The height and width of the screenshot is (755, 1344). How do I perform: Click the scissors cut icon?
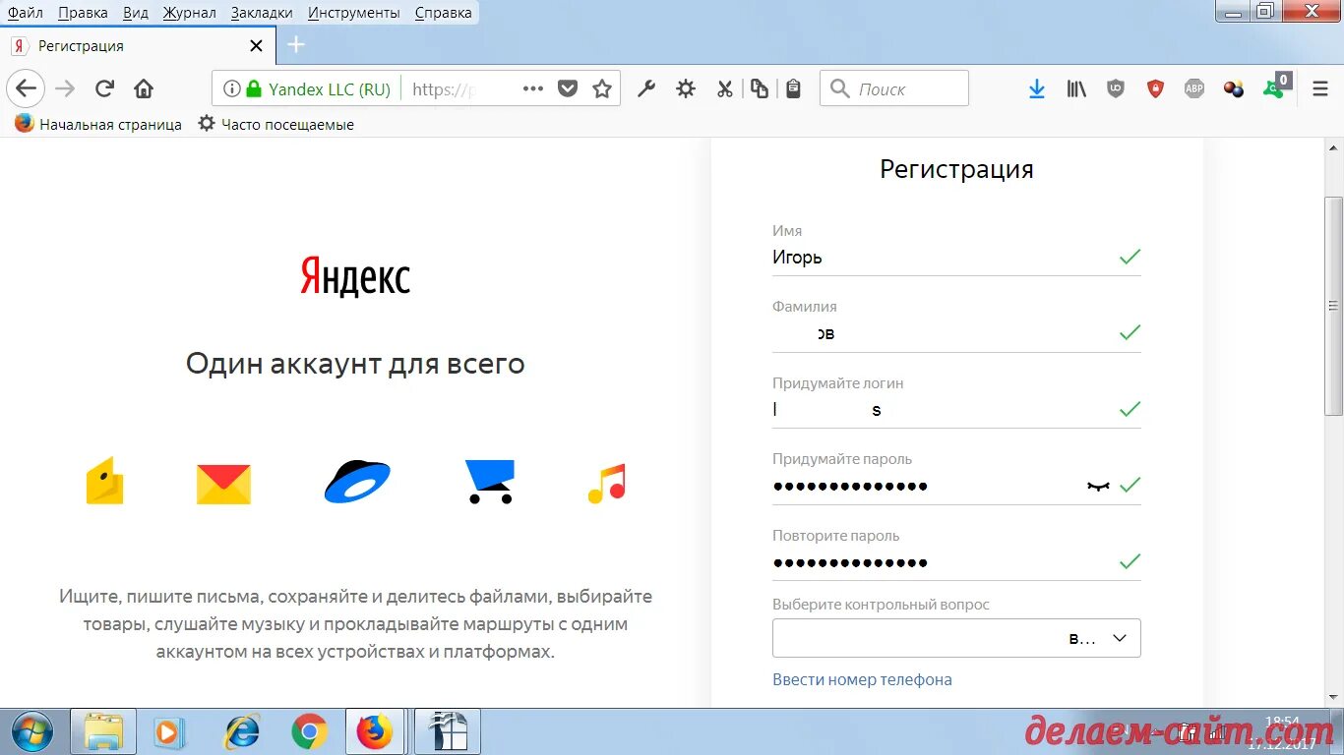pyautogui.click(x=725, y=88)
